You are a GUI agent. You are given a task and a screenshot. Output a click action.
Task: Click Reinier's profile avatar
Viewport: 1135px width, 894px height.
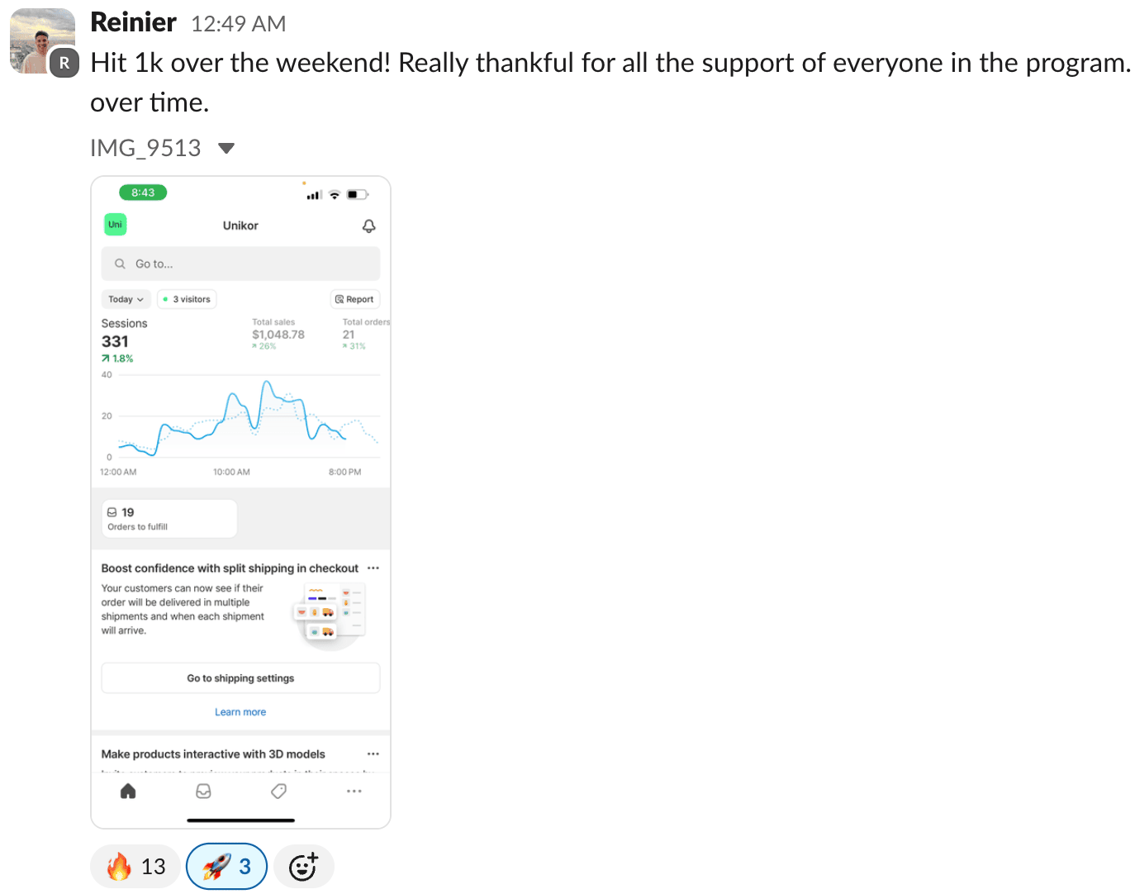coord(42,41)
